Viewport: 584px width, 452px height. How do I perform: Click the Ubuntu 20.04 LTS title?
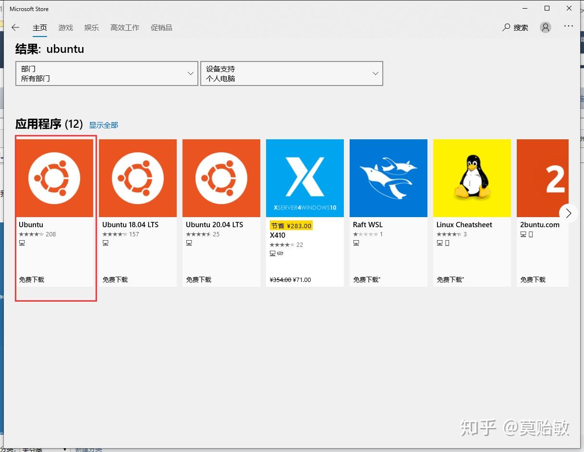pyautogui.click(x=215, y=225)
